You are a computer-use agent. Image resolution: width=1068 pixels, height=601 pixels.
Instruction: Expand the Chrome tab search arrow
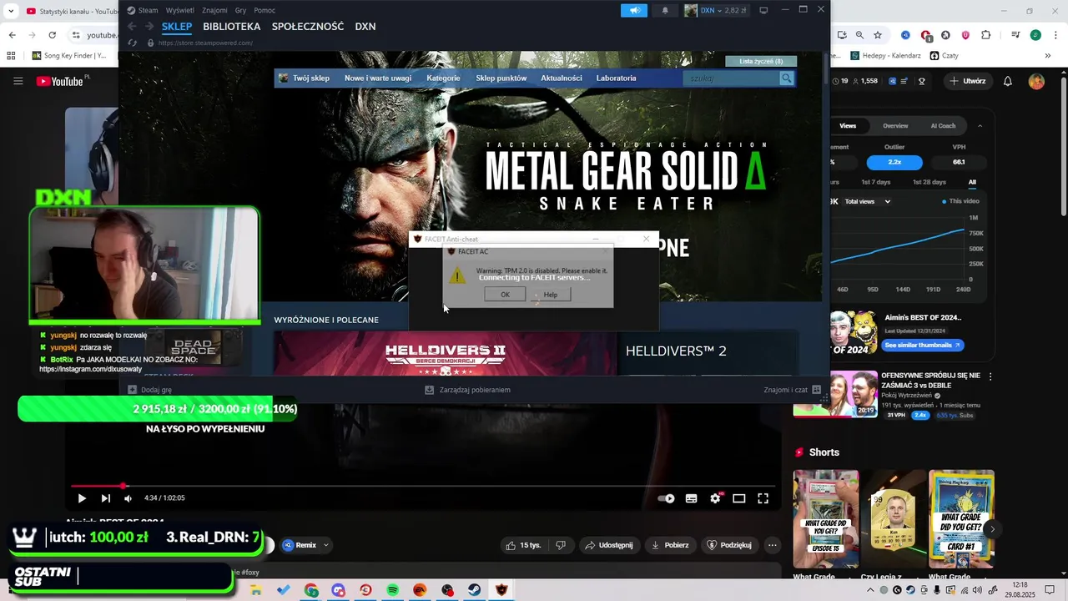click(x=11, y=11)
